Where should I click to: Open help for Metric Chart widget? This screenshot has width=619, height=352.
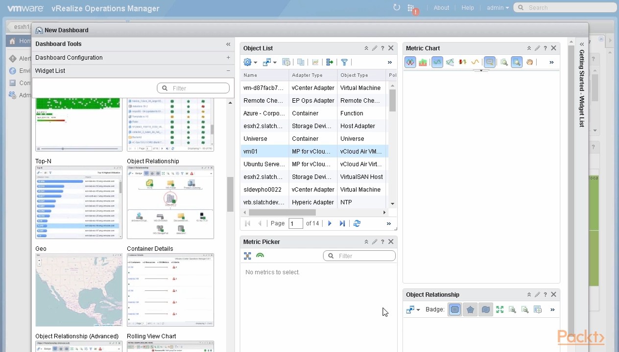click(x=545, y=48)
